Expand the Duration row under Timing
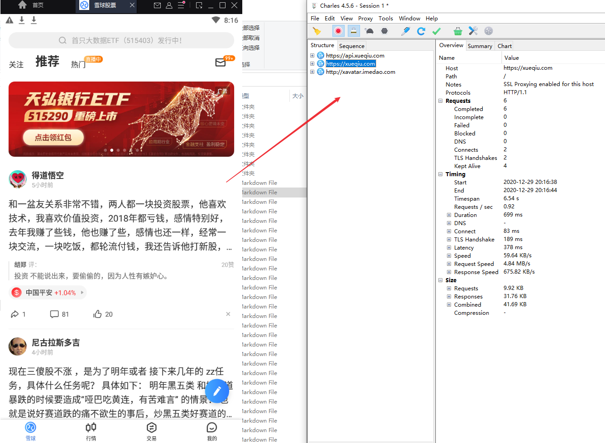This screenshot has width=605, height=443. click(x=449, y=215)
